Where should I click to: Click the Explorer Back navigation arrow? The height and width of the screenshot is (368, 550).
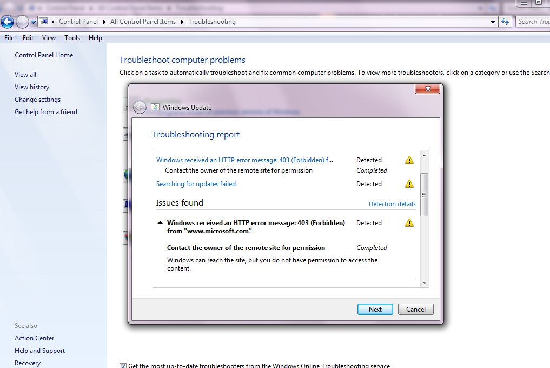7,22
